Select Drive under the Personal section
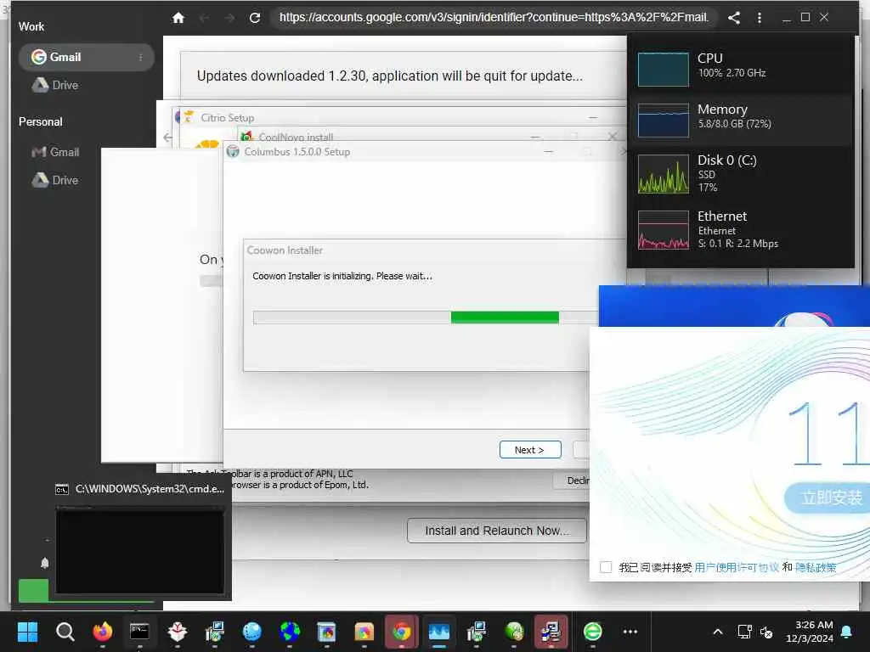 pyautogui.click(x=55, y=180)
